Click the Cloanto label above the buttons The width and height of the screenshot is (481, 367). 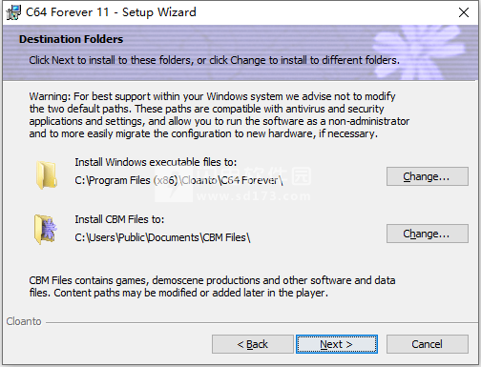point(24,321)
